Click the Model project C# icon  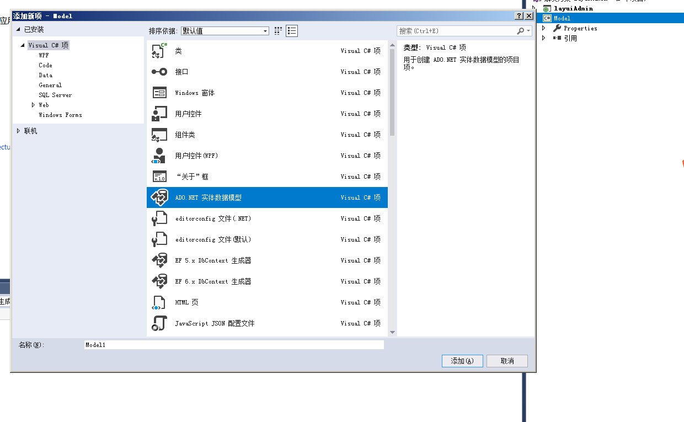(547, 18)
